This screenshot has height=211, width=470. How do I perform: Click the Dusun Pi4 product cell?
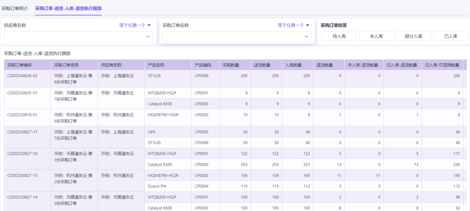158,186
